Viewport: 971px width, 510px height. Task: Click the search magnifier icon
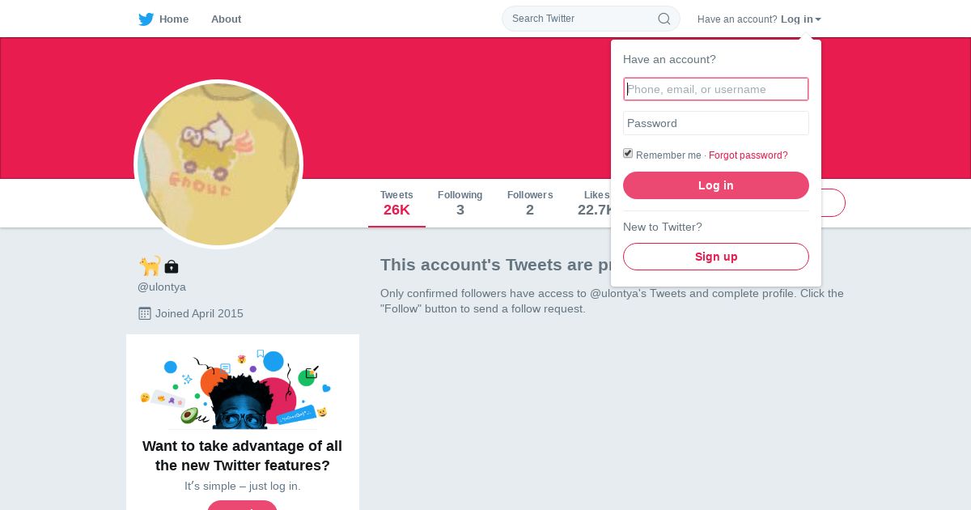664,19
